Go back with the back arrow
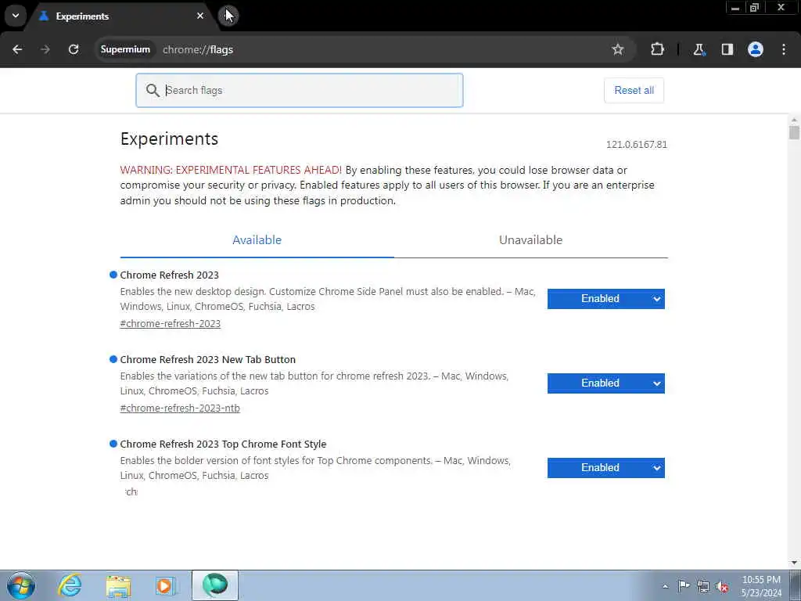The height and width of the screenshot is (601, 801). click(x=17, y=49)
